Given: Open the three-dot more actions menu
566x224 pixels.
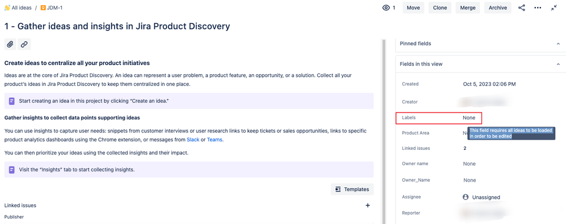Looking at the screenshot, I should (538, 7).
